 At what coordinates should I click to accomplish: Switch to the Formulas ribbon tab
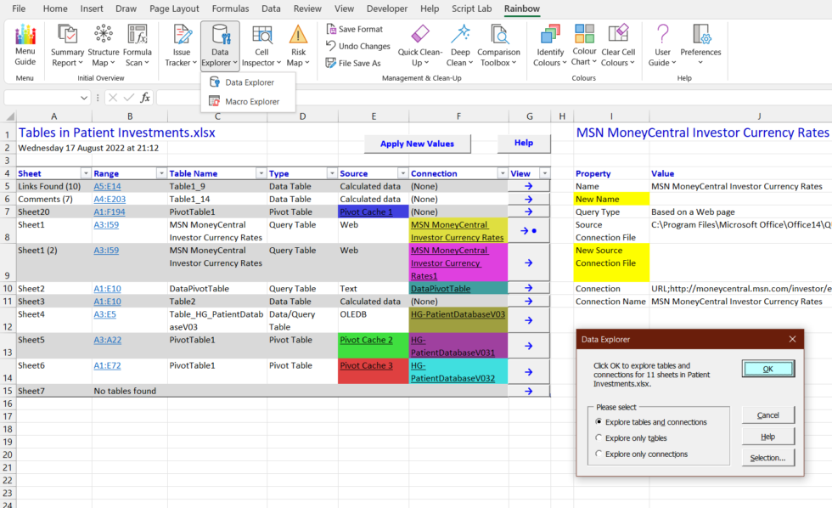click(x=230, y=8)
